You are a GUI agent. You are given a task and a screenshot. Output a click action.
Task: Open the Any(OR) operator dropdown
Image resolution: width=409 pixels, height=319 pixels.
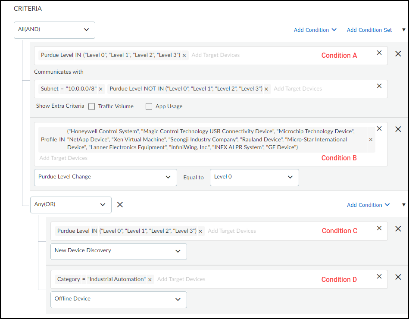(x=71, y=205)
